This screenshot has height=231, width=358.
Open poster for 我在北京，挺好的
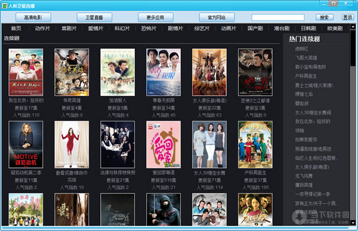coord(26,72)
